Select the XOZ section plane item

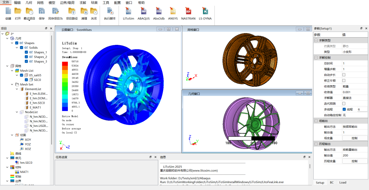pyautogui.click(x=28, y=149)
